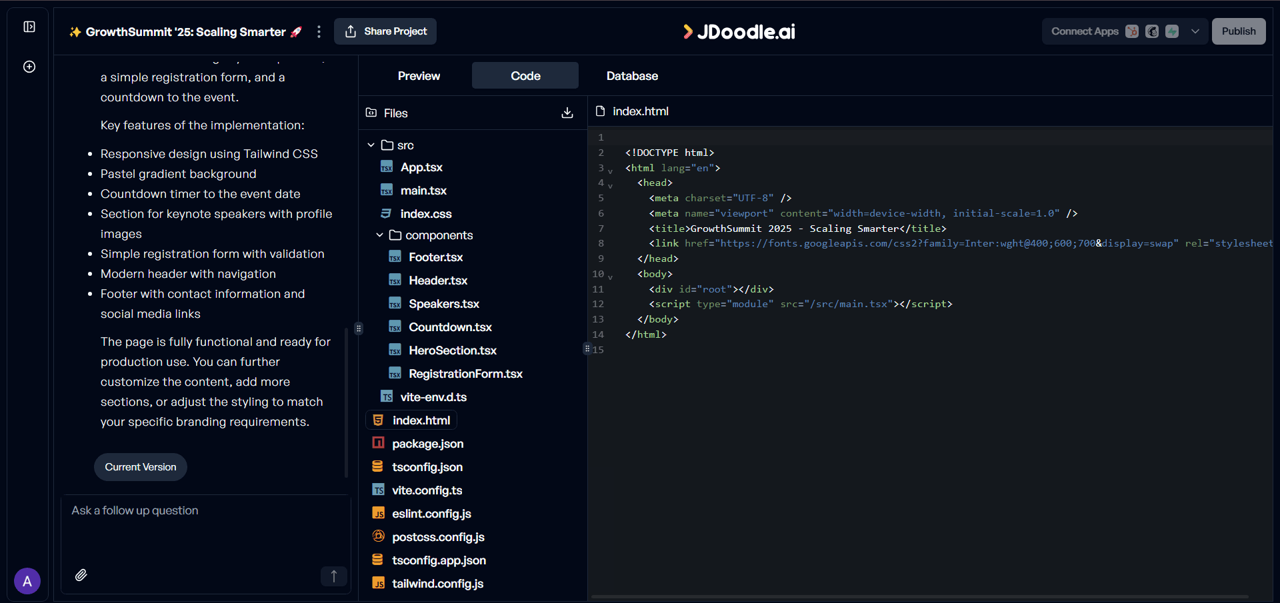Click files/editor panel resize handle
This screenshot has width=1280, height=603.
tap(587, 348)
